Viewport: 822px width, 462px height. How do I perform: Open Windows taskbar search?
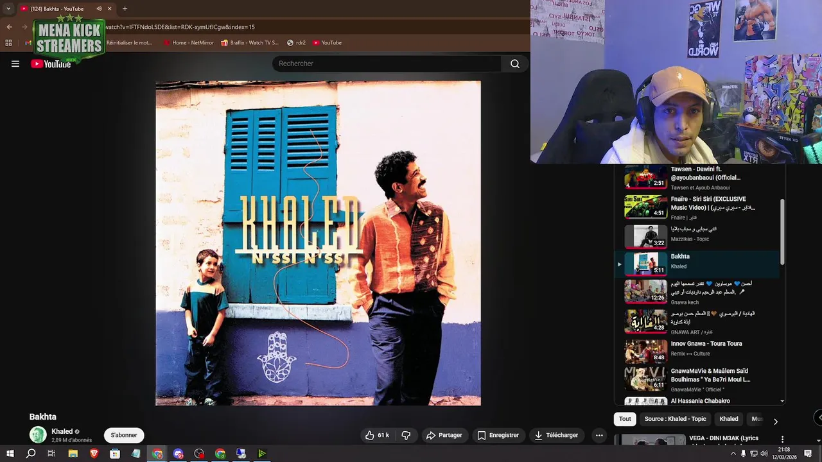click(x=31, y=454)
